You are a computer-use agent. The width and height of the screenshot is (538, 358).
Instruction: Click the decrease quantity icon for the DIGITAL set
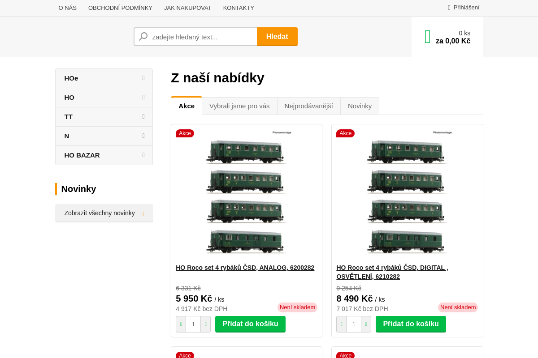point(341,324)
